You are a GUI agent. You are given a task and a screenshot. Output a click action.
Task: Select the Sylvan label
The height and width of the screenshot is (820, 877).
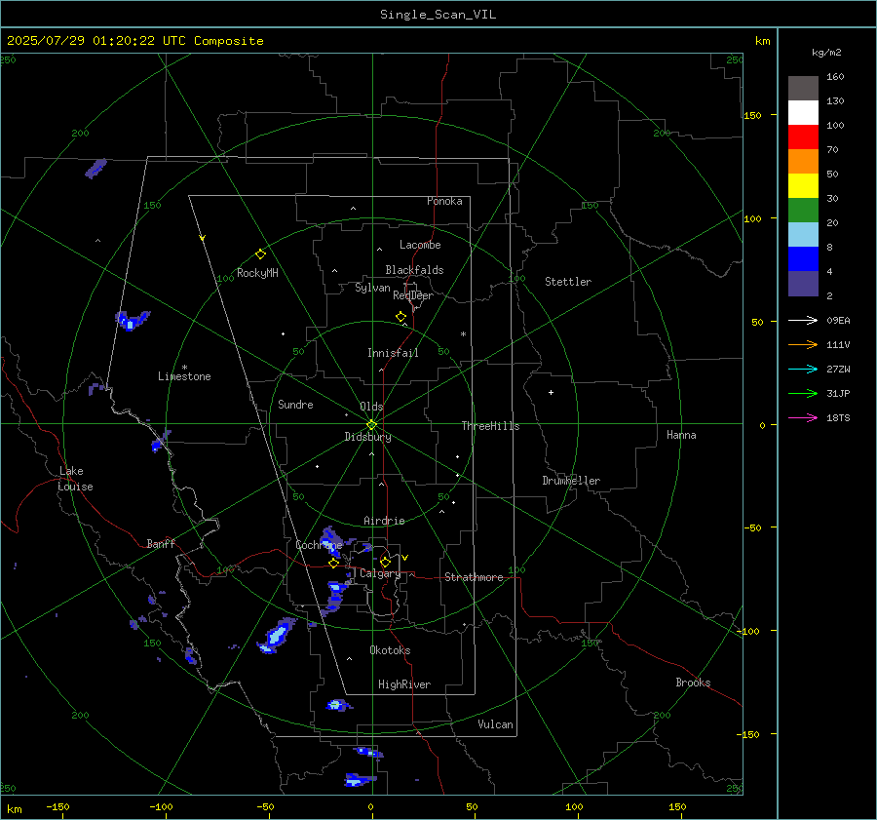pos(372,288)
